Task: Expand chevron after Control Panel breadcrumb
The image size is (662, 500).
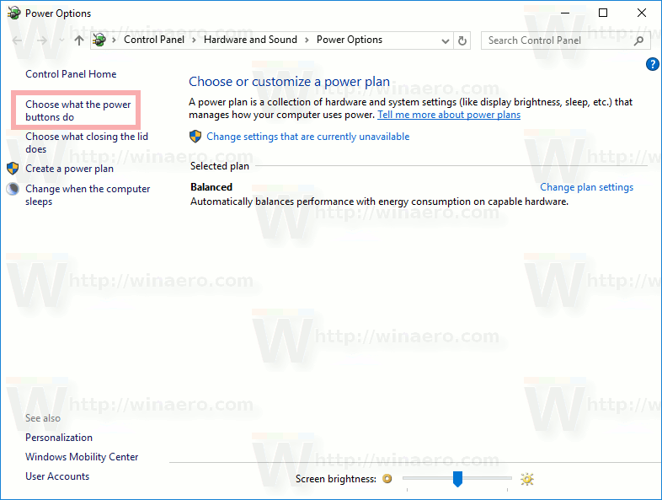Action: (x=194, y=40)
